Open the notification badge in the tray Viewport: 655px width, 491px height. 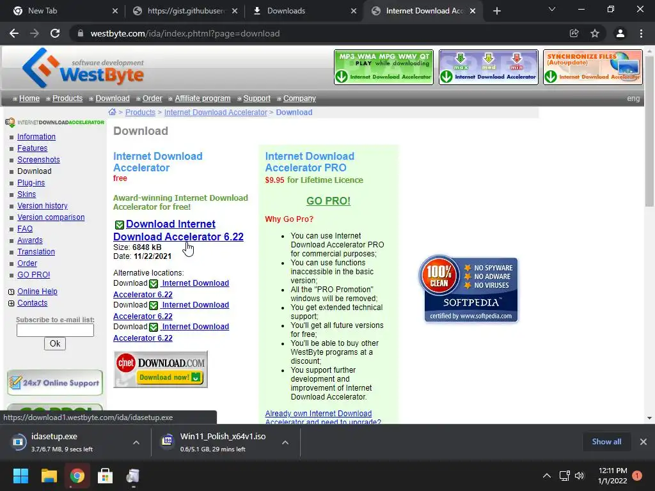(x=637, y=475)
